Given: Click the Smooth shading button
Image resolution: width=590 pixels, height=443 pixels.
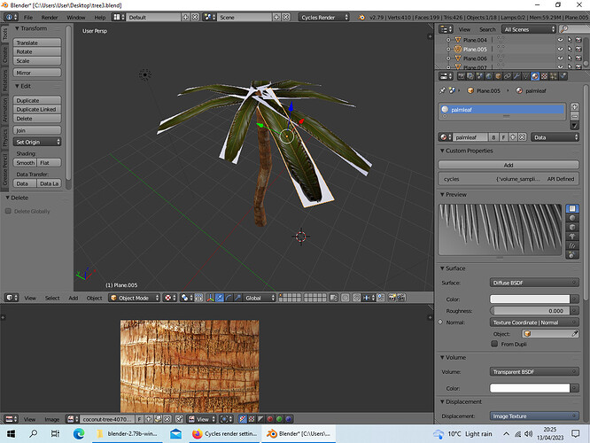Looking at the screenshot, I should (25, 163).
